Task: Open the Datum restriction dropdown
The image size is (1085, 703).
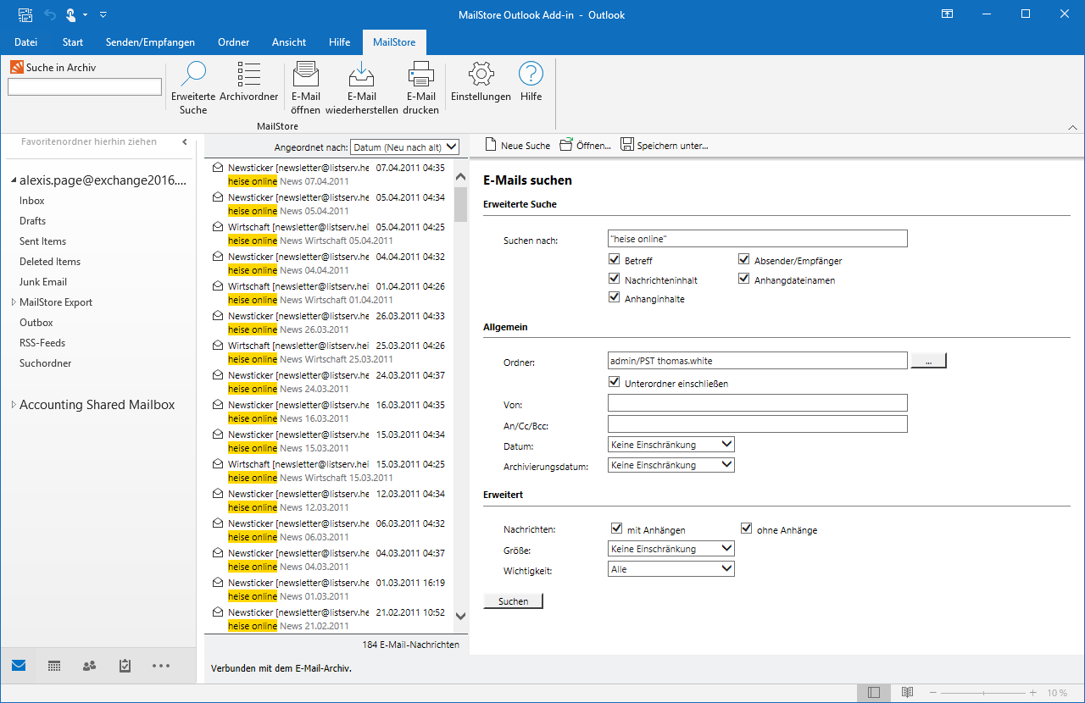Action: (670, 445)
